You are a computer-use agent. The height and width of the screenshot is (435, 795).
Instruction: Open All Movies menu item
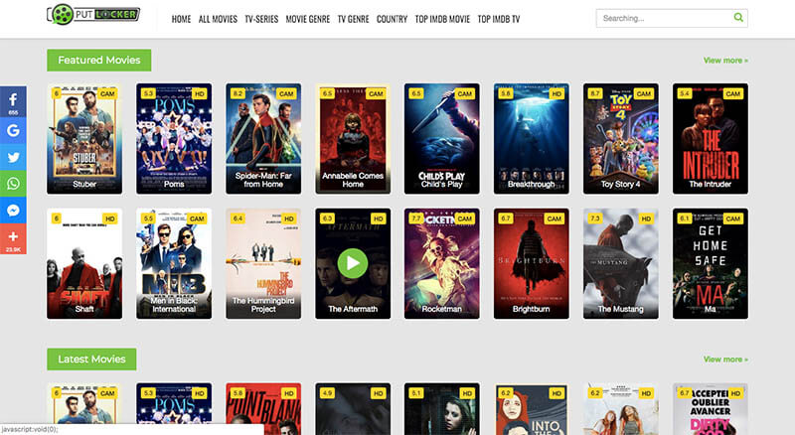pos(218,19)
